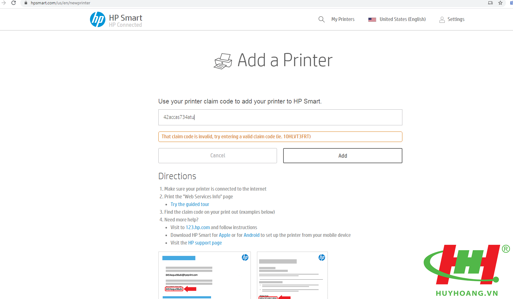Click the Add button
513x299 pixels.
pos(343,156)
